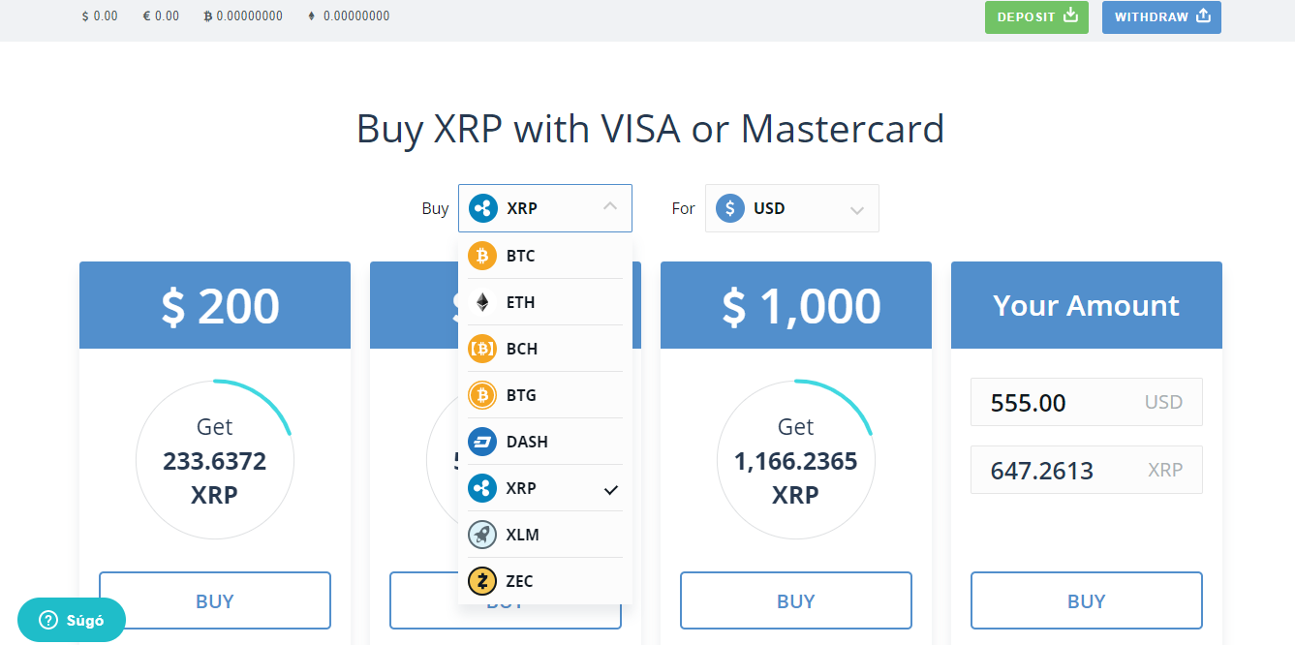This screenshot has height=645, width=1295.
Task: Open the Súgó help widget
Action: [x=72, y=620]
